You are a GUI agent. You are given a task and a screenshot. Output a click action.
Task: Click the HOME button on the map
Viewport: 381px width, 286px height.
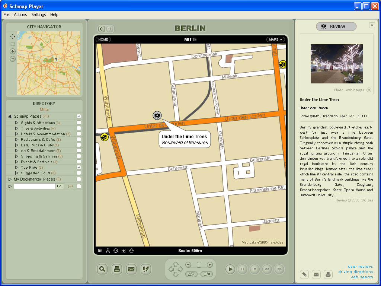pos(103,39)
